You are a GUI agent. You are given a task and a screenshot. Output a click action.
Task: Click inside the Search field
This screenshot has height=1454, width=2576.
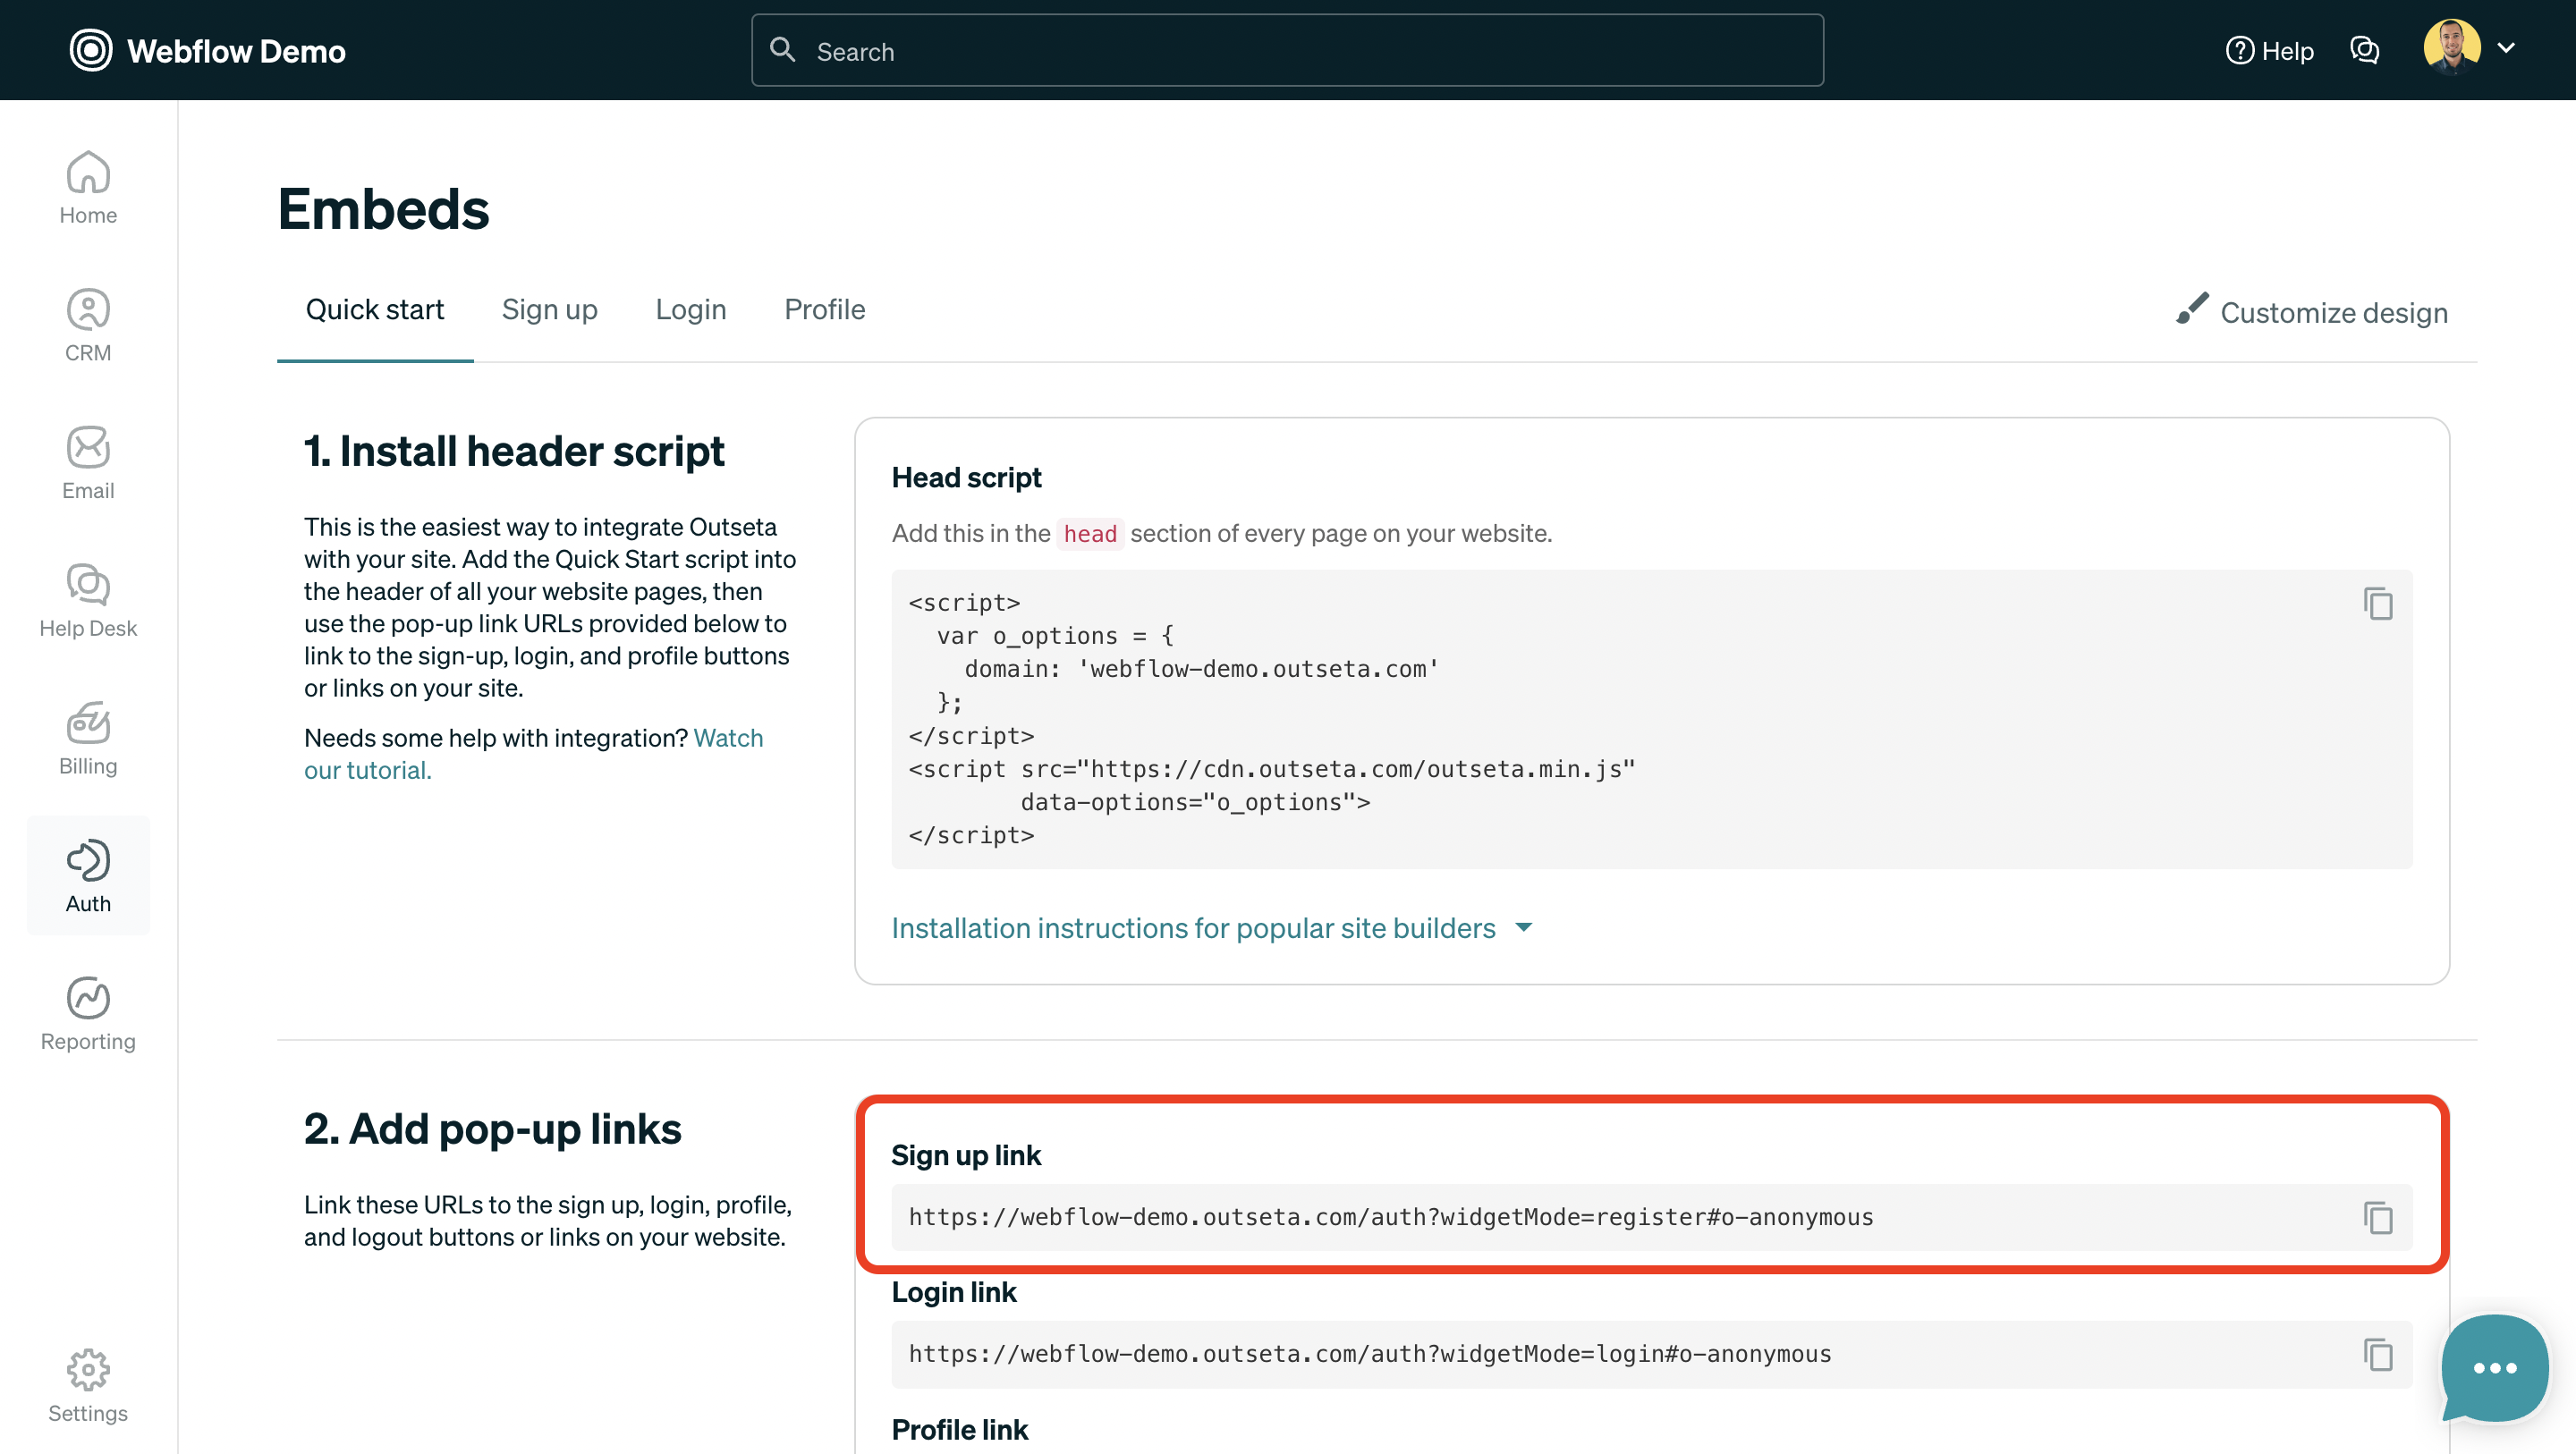pos(1286,50)
